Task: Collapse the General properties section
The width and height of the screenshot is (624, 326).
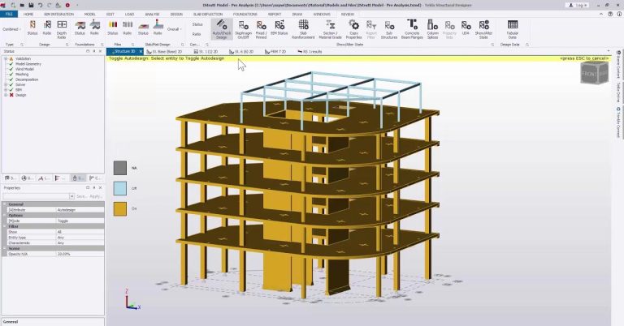Action: click(x=5, y=204)
